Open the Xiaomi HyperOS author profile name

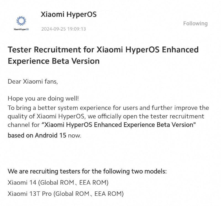pyautogui.click(x=69, y=14)
